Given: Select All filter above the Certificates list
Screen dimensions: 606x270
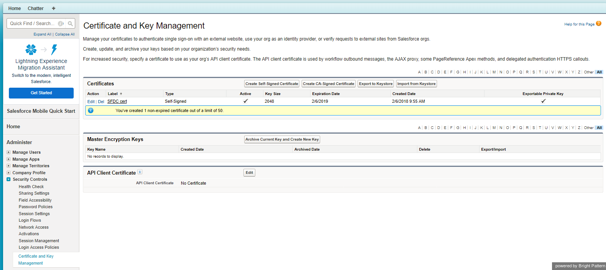Looking at the screenshot, I should click(599, 72).
